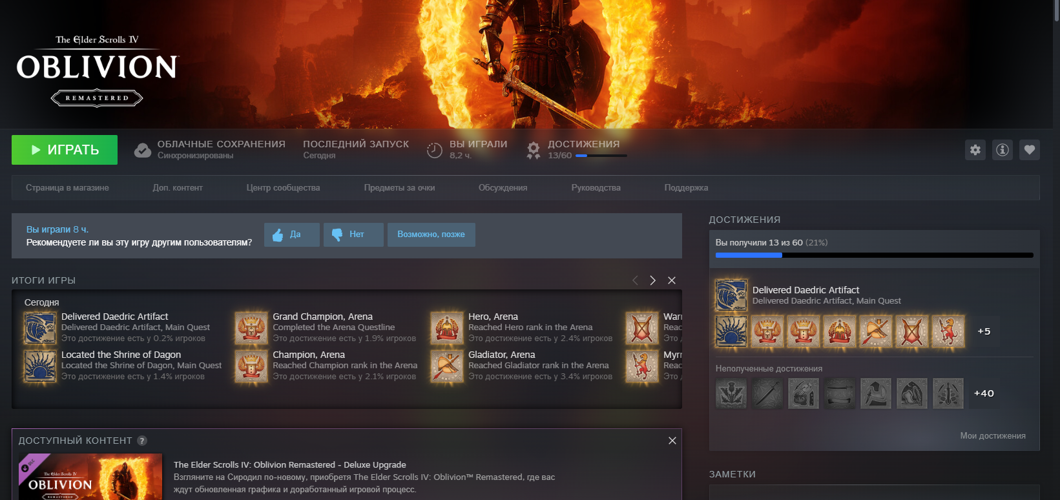The height and width of the screenshot is (500, 1060).
Task: Open Руководства tab
Action: (x=596, y=188)
